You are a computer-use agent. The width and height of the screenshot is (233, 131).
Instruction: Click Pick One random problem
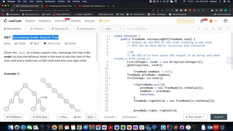click(x=40, y=117)
